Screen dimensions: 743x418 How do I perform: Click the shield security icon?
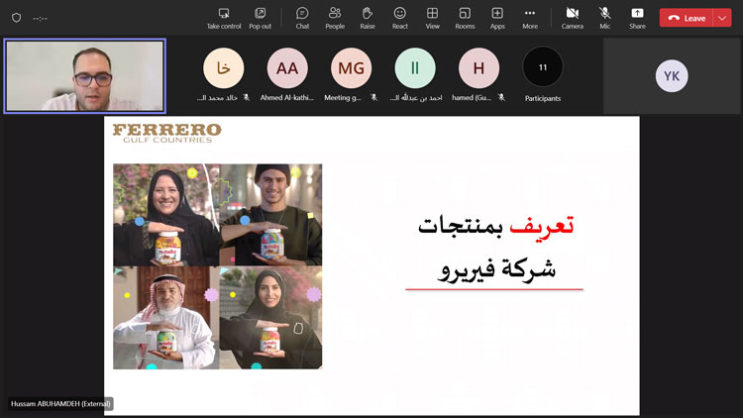click(16, 18)
